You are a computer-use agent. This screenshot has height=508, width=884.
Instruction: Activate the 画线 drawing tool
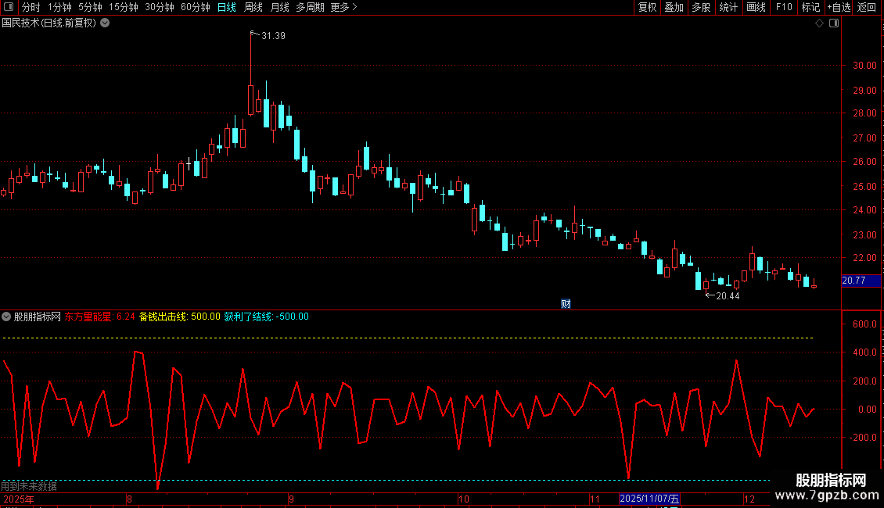click(x=756, y=7)
